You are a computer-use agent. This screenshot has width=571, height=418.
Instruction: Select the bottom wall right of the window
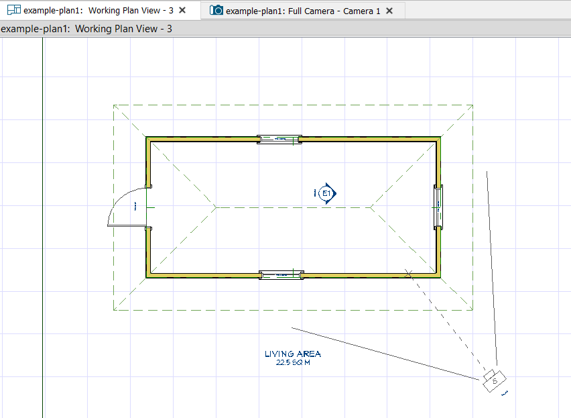tap(371, 276)
